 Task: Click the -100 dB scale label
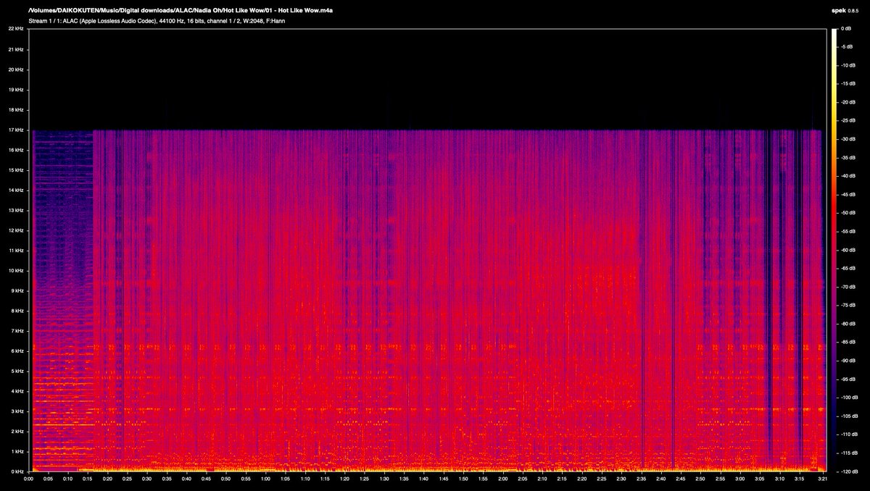coord(850,398)
